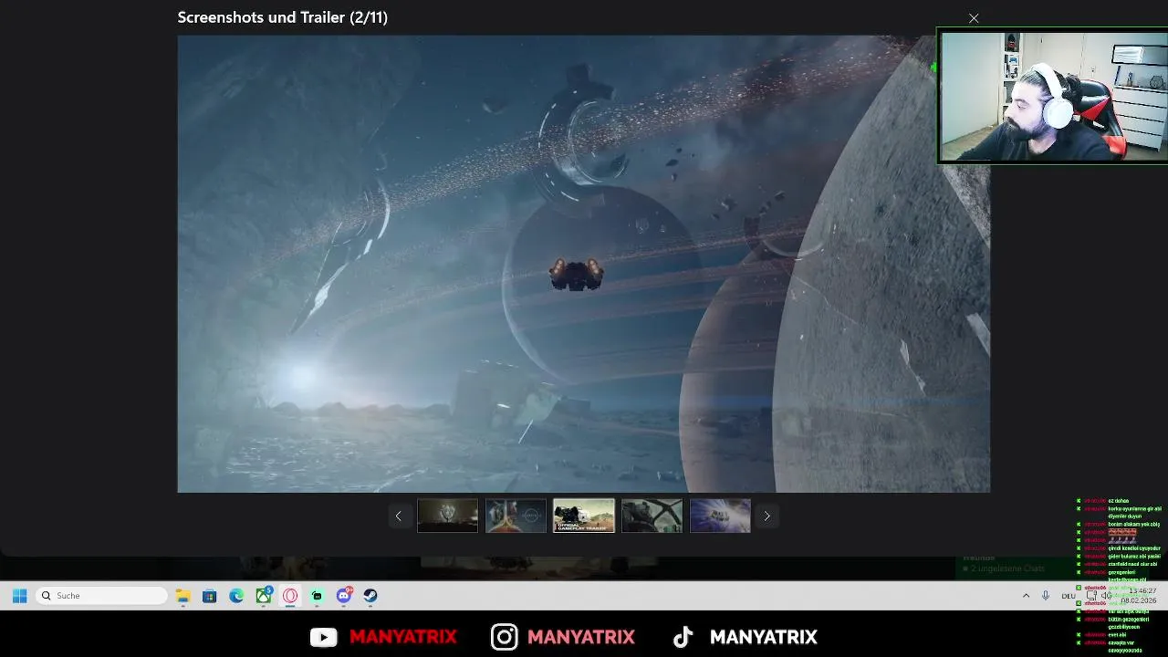Click the YouTube logo in banner
This screenshot has width=1168, height=657.
coord(323,637)
